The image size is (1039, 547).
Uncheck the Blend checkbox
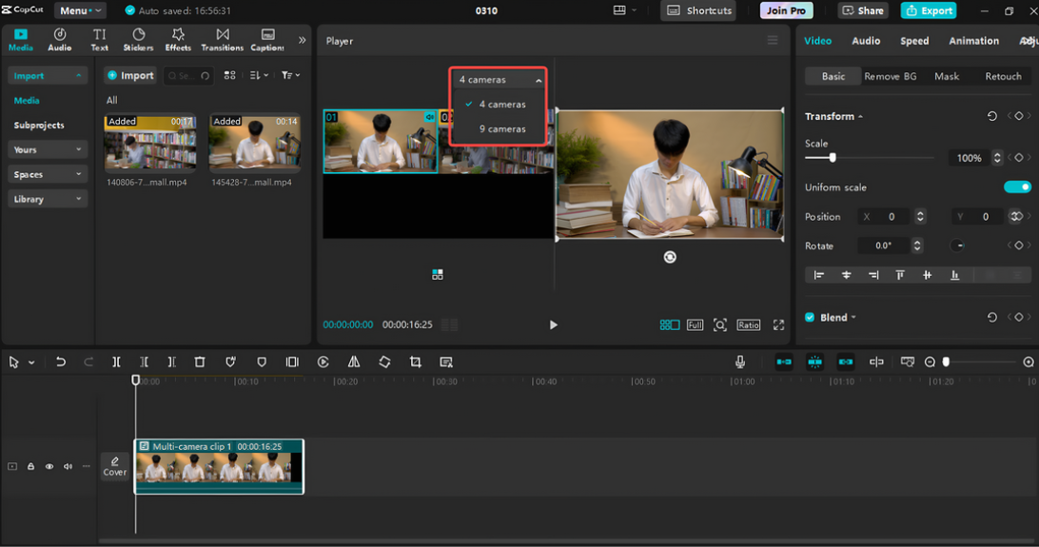pyautogui.click(x=810, y=318)
